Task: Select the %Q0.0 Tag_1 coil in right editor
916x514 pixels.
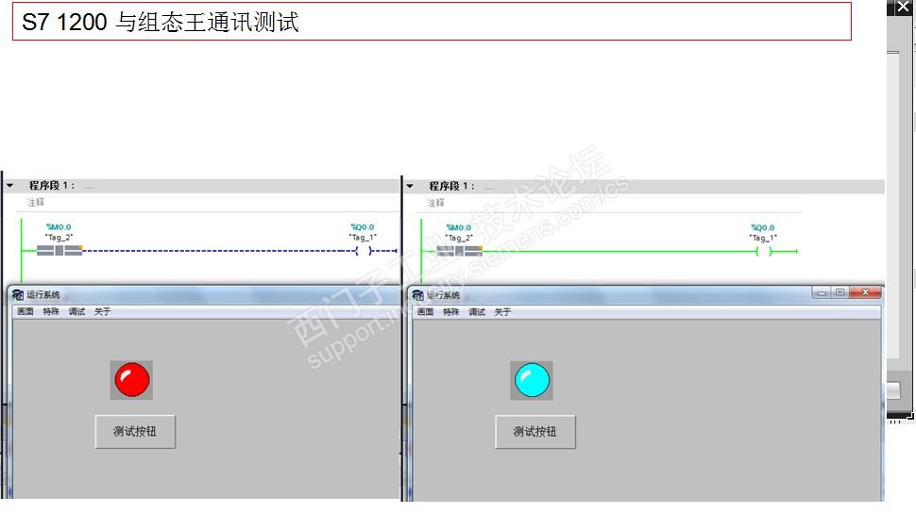Action: [x=764, y=252]
